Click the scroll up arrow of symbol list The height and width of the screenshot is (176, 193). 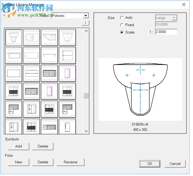tap(86, 31)
